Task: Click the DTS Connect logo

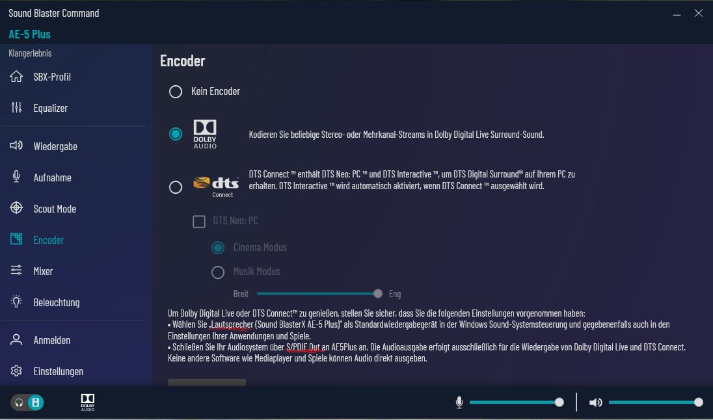Action: (x=216, y=187)
